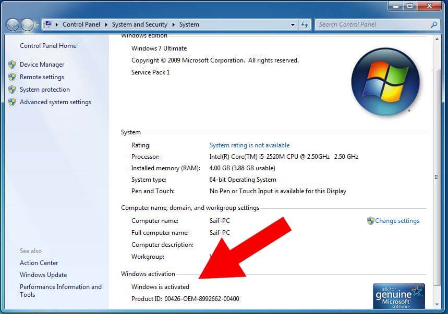Click the Genuine Microsoft software badge
Viewport: 448px width, 314px height.
(x=398, y=296)
